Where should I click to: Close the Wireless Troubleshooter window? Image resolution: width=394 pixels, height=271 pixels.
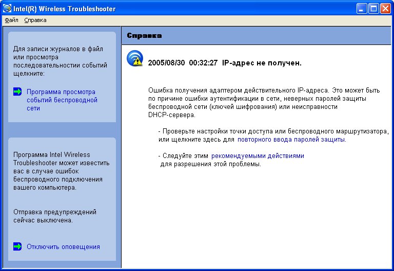[x=385, y=9]
